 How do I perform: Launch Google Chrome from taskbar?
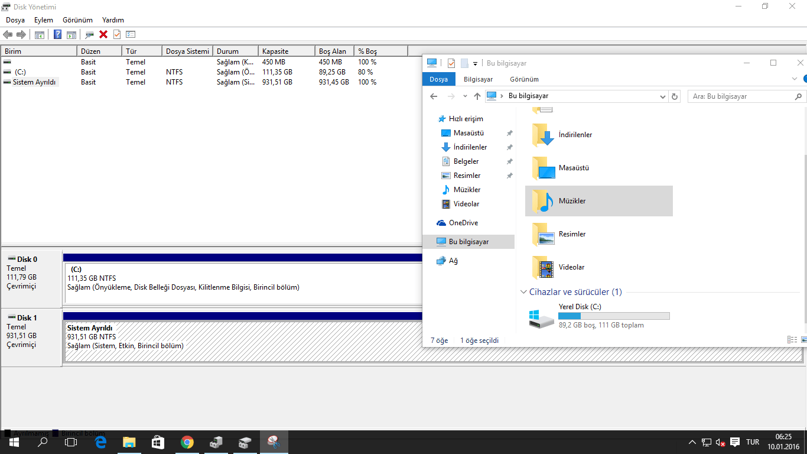tap(187, 442)
